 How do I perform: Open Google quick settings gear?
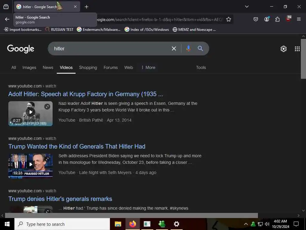click(283, 49)
